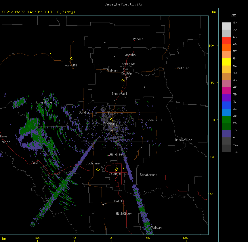Click the Sylvan label
Image resolution: width=248 pixels, height=242 pixels.
(x=112, y=70)
